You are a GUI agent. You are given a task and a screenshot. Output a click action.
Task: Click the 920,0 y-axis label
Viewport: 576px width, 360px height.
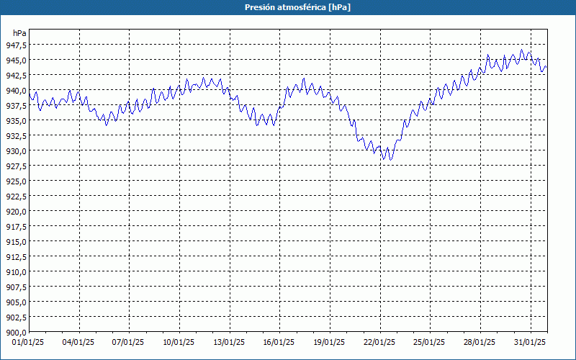[x=17, y=211]
